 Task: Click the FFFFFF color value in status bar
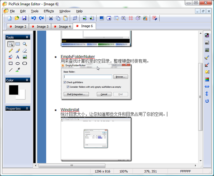pos(185,171)
